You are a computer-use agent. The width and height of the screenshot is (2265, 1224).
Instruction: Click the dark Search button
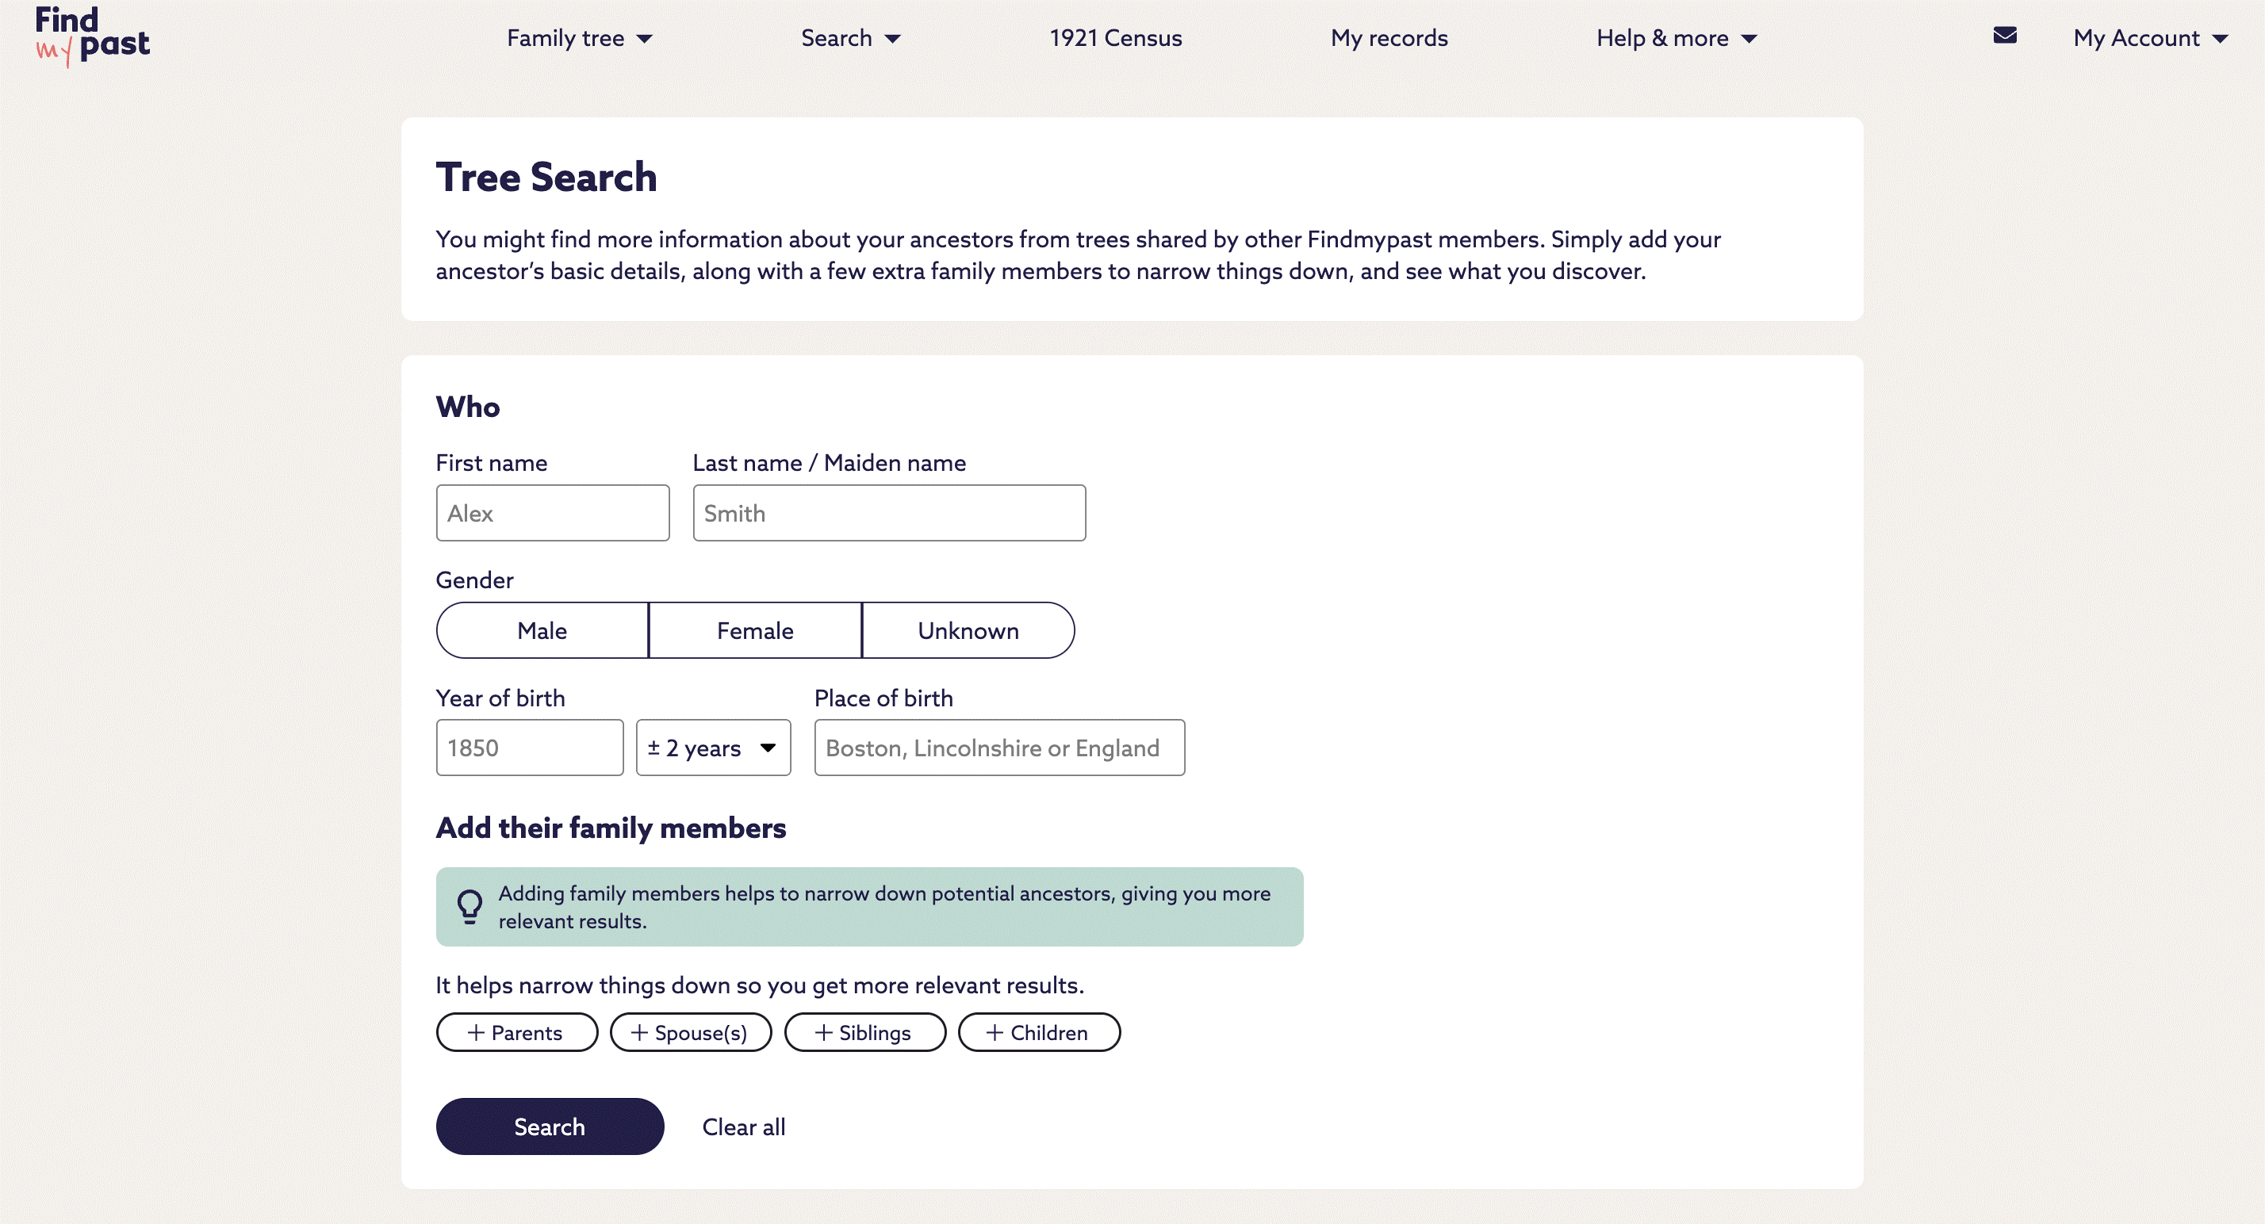[550, 1126]
